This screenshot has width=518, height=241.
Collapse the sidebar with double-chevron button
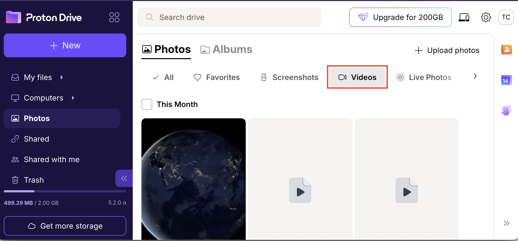pyautogui.click(x=124, y=178)
